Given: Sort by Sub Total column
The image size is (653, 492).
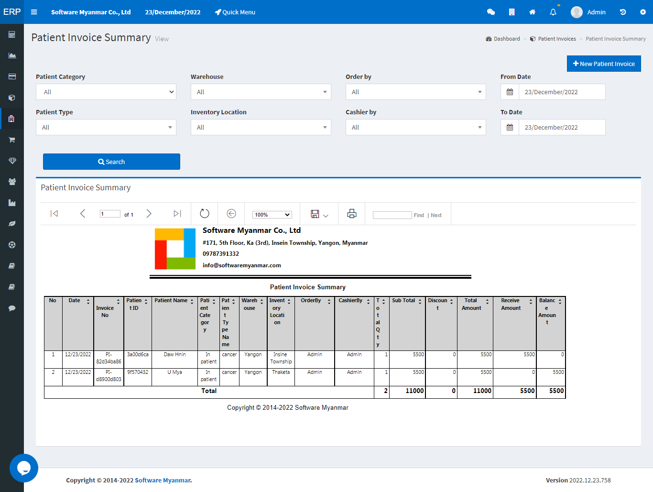Looking at the screenshot, I should point(420,301).
